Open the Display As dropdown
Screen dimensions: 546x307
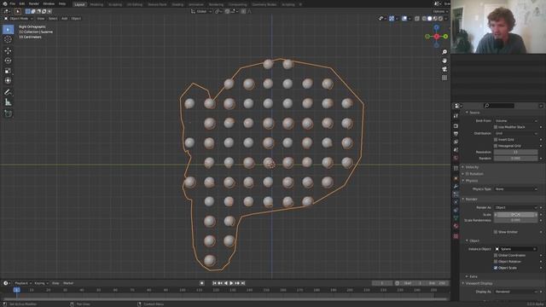[515, 292]
